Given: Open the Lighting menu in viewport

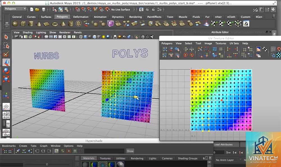Looking at the screenshot, I should 41,32.
